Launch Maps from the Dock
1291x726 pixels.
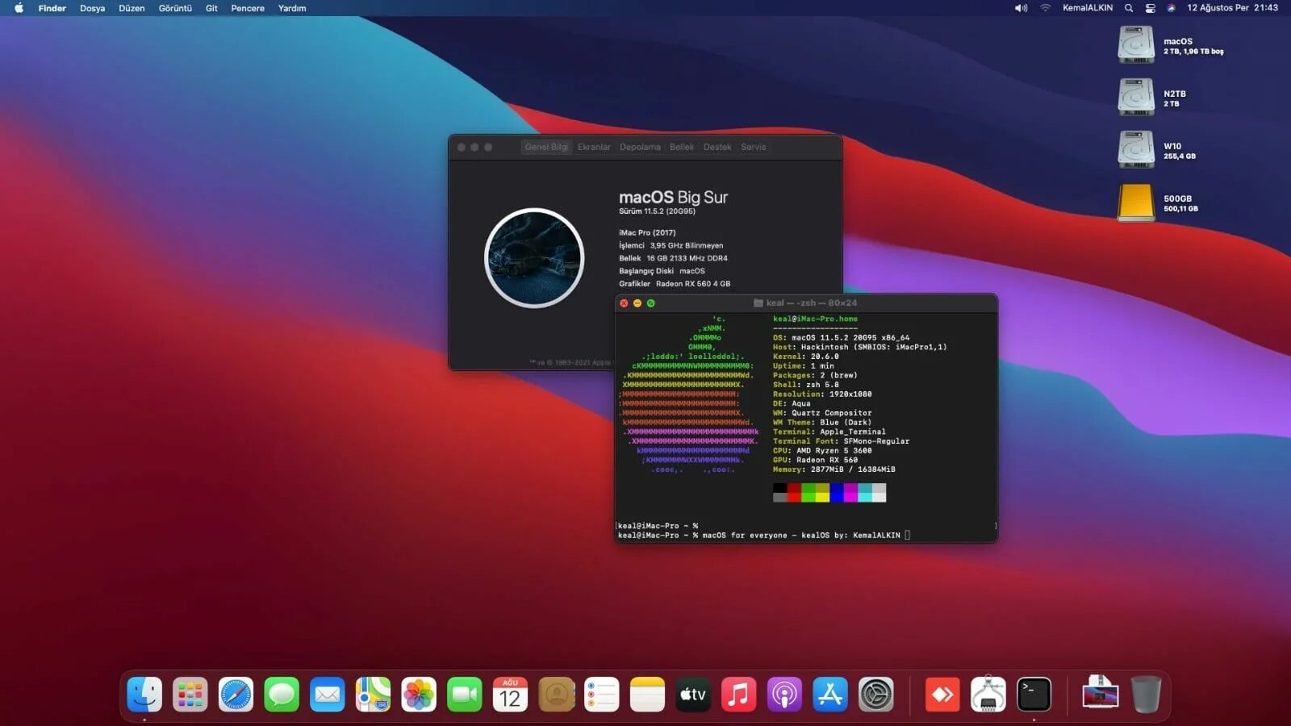pos(374,695)
